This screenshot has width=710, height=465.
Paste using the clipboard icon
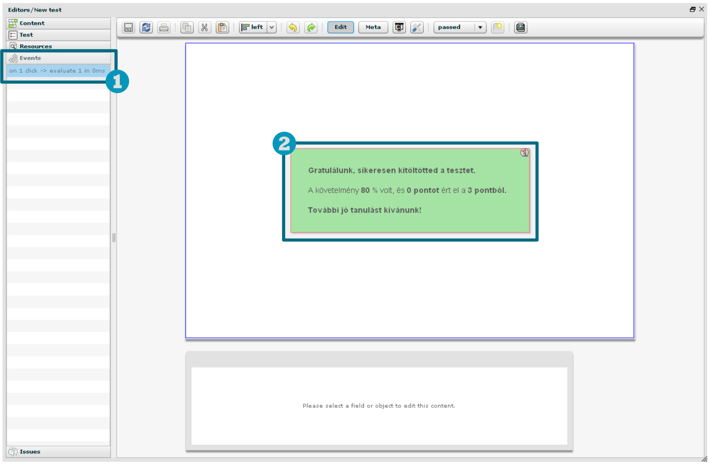click(x=223, y=27)
